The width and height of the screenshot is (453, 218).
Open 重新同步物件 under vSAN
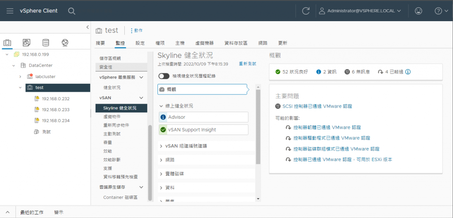pos(116,125)
